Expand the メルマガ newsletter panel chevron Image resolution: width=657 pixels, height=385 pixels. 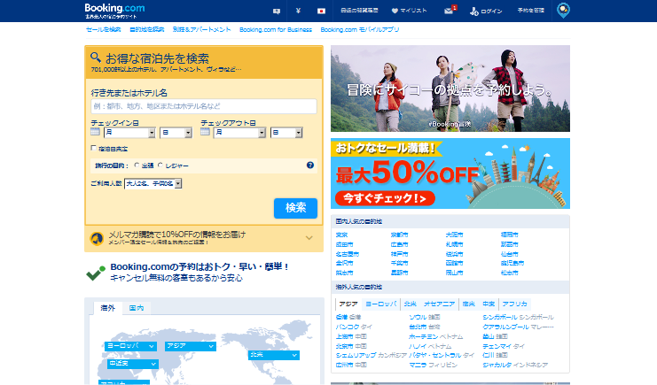tap(309, 238)
